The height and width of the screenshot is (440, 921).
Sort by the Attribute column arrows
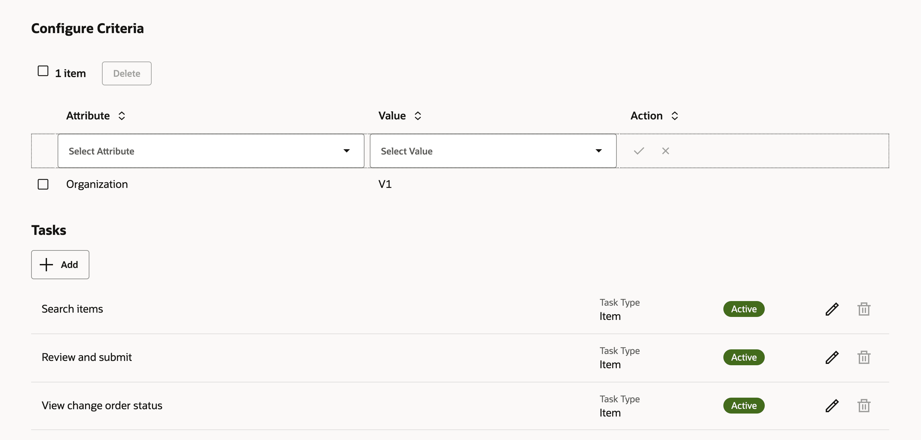121,116
